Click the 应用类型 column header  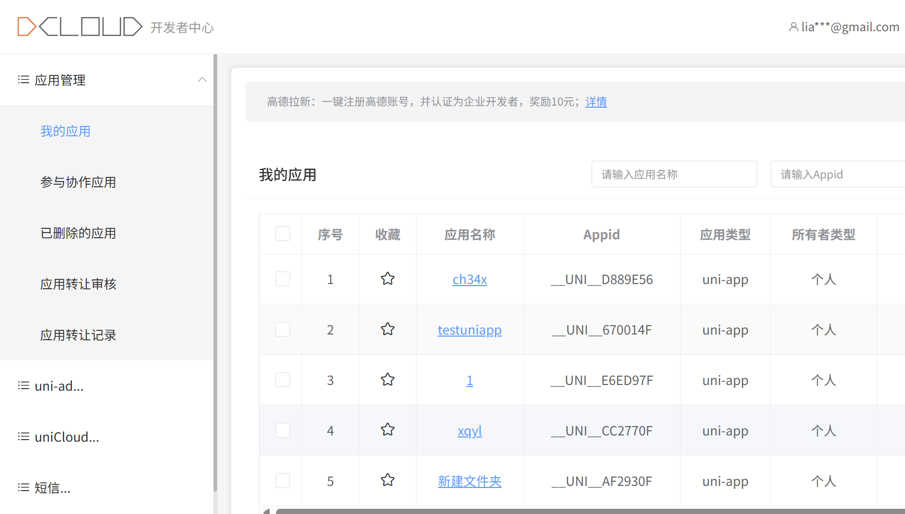(x=725, y=235)
